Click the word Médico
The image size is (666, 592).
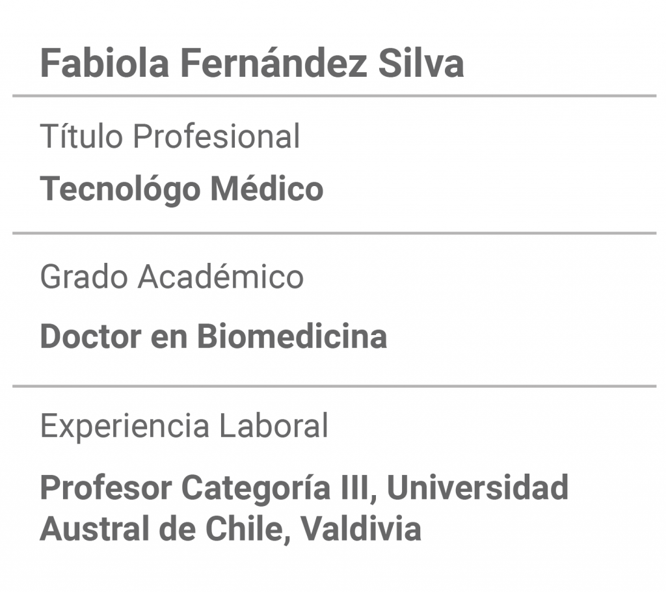(267, 188)
